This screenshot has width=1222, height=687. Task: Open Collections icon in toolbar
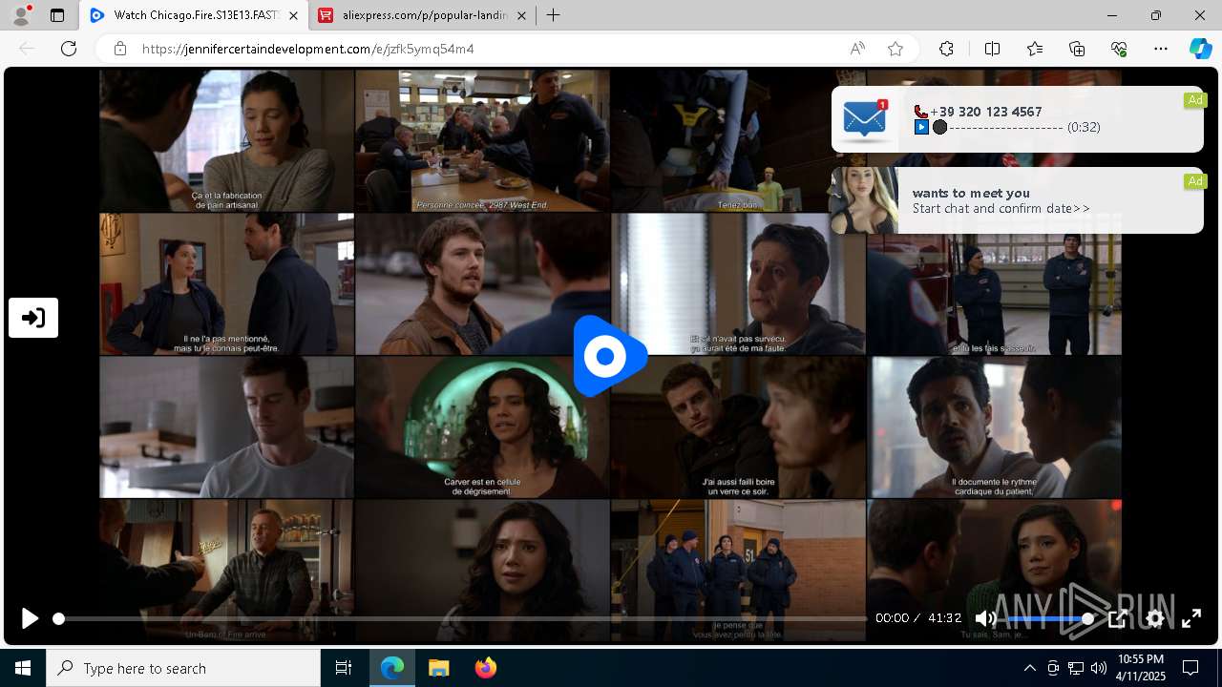tap(1077, 49)
